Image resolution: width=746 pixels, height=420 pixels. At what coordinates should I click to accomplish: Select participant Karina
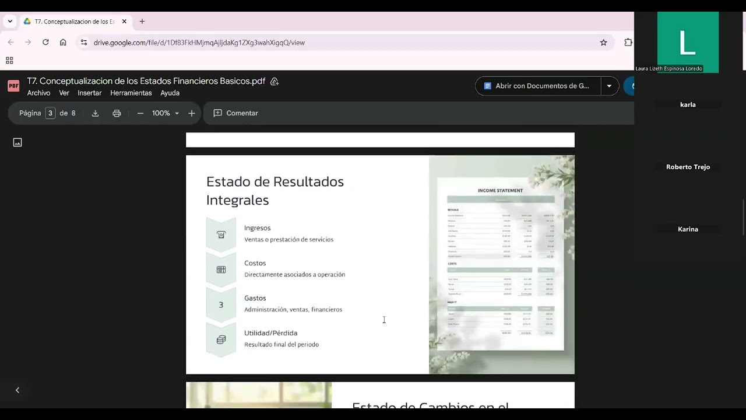[688, 229]
